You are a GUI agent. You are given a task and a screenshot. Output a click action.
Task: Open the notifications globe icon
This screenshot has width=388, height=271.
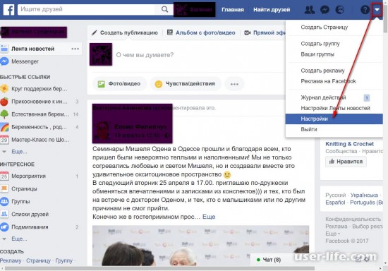click(339, 10)
